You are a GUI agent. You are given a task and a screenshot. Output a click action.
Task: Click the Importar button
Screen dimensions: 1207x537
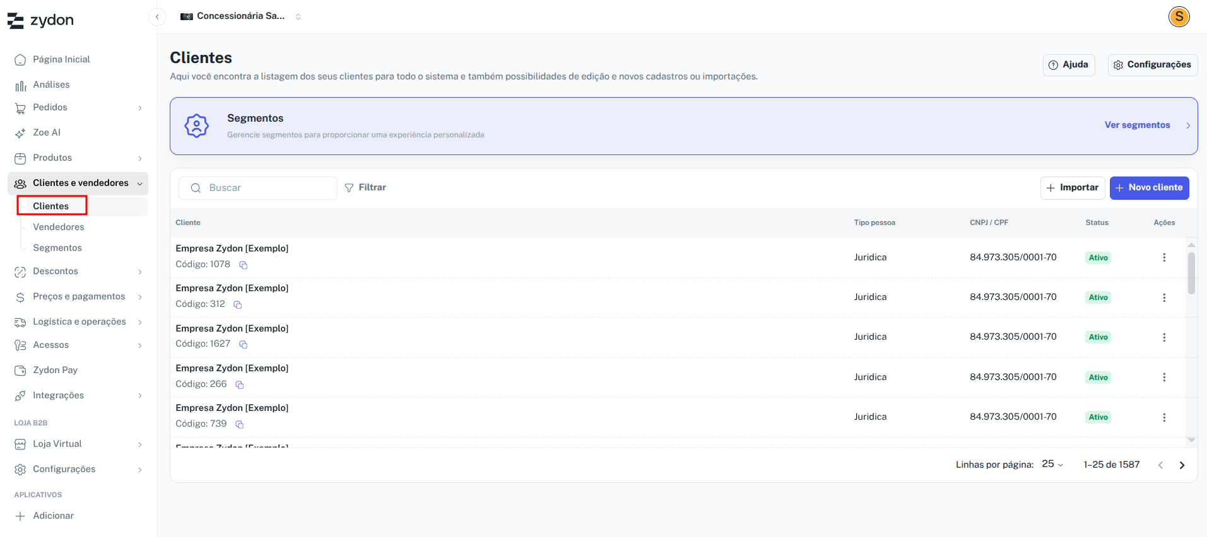click(1073, 188)
